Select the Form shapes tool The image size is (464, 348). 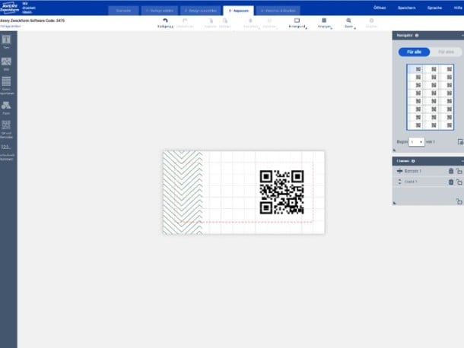pos(6,108)
